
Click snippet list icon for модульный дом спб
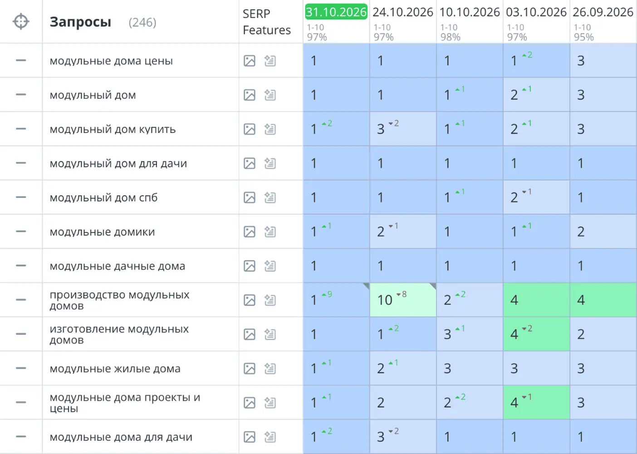click(x=270, y=197)
